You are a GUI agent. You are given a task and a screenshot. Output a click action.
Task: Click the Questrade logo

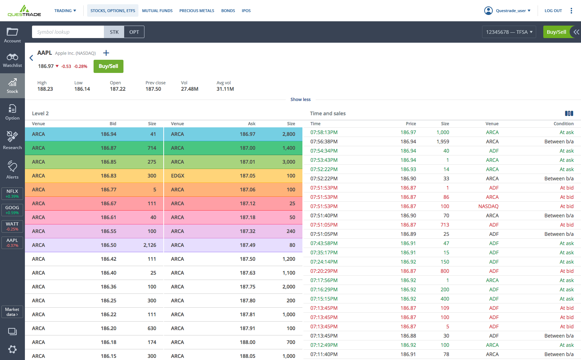click(x=24, y=11)
